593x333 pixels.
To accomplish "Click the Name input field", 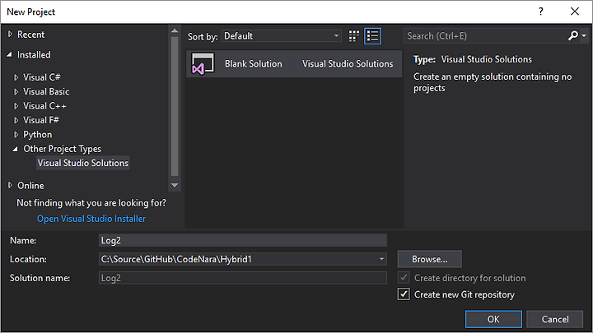I will pyautogui.click(x=243, y=240).
